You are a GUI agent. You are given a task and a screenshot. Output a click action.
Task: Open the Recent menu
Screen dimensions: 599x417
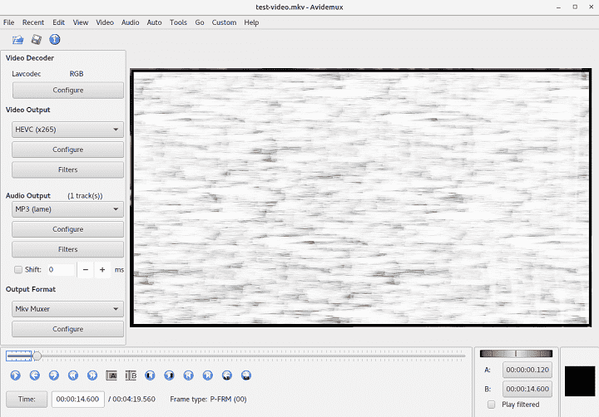[33, 22]
